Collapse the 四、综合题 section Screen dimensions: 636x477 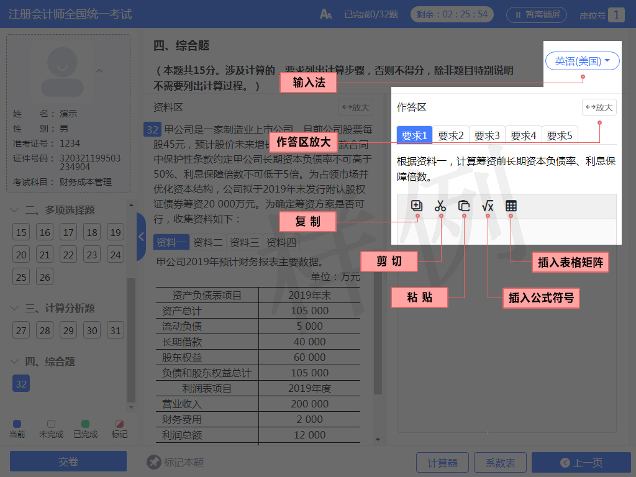point(14,361)
